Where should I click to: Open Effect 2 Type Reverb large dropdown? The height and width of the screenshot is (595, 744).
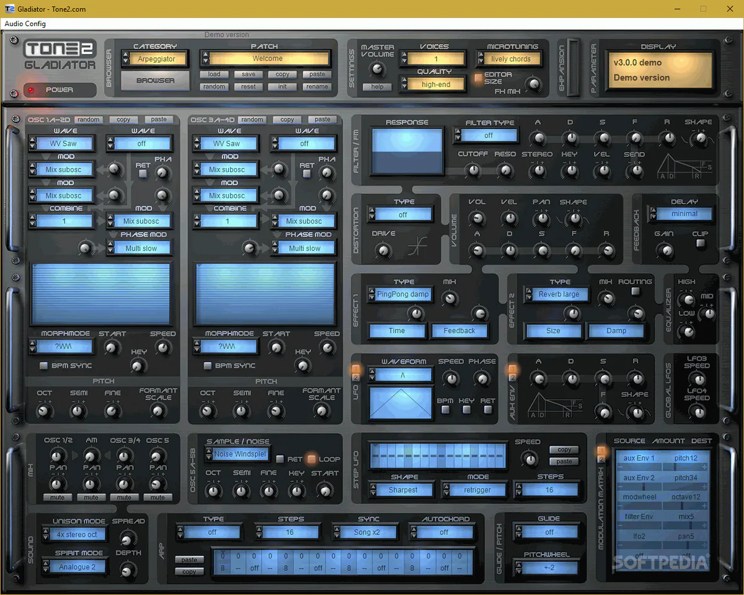556,294
